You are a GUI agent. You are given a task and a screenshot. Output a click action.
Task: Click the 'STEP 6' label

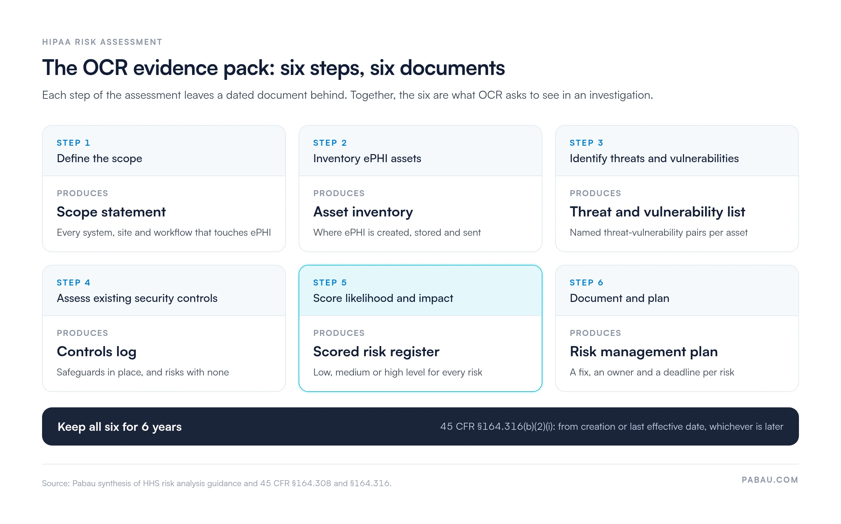pos(587,283)
